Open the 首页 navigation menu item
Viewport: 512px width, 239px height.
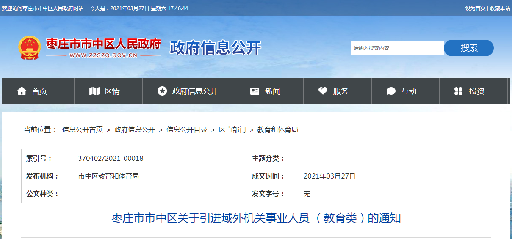click(x=38, y=91)
